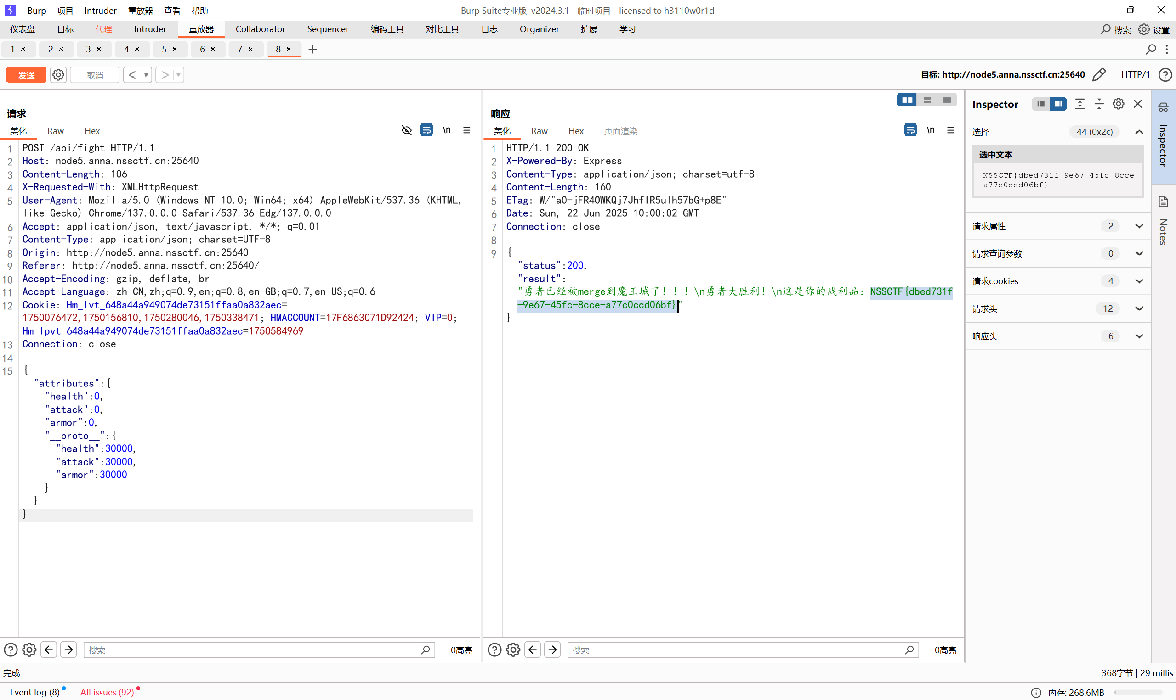This screenshot has height=700, width=1176.
Task: Open the 编码工具 Decoder tab
Action: (x=387, y=29)
